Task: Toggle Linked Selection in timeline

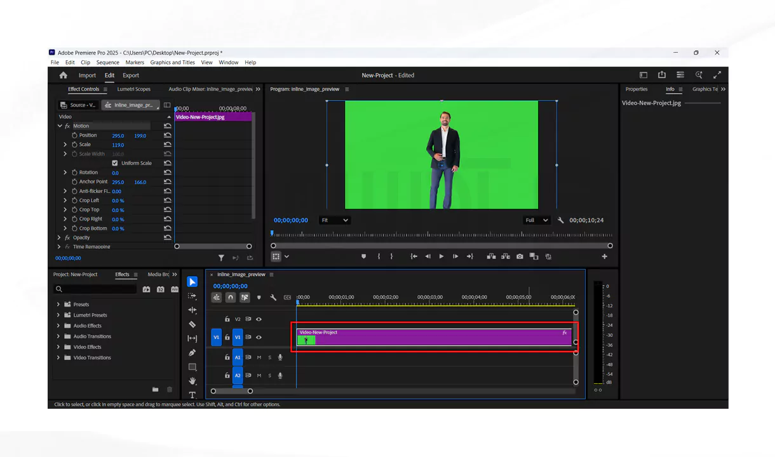Action: point(245,297)
